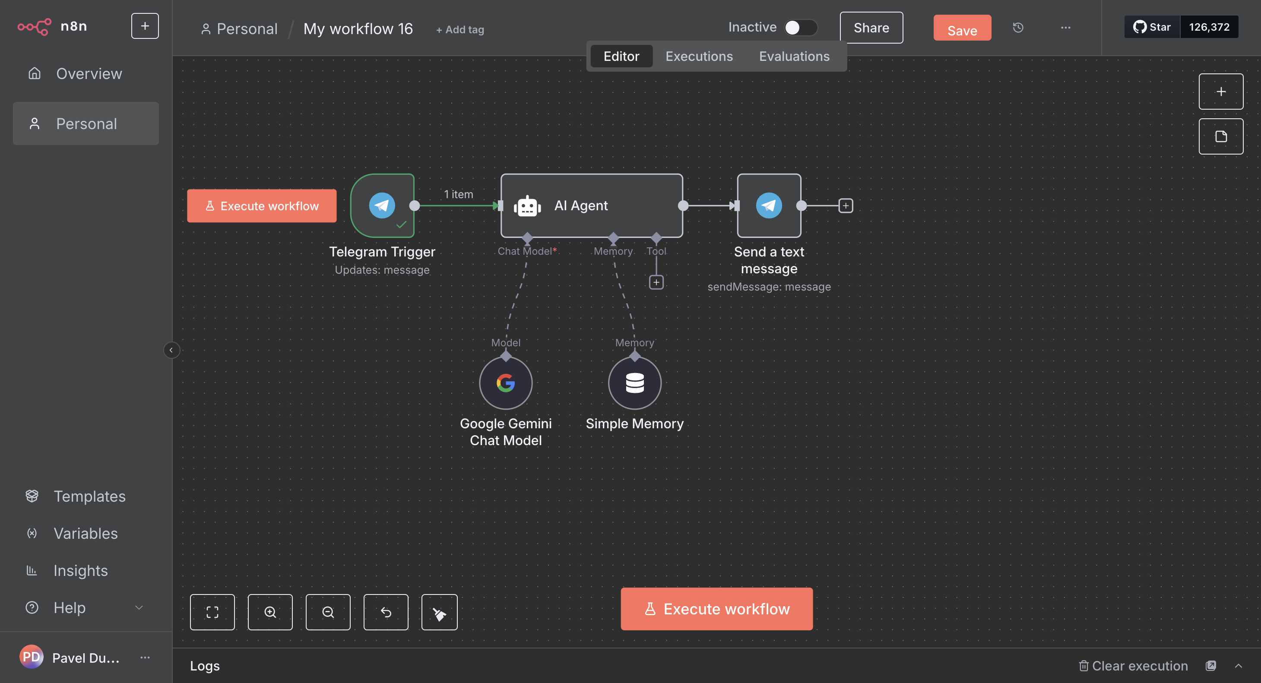This screenshot has width=1261, height=683.
Task: Click the fit-to-view zoom icon
Action: tap(212, 612)
